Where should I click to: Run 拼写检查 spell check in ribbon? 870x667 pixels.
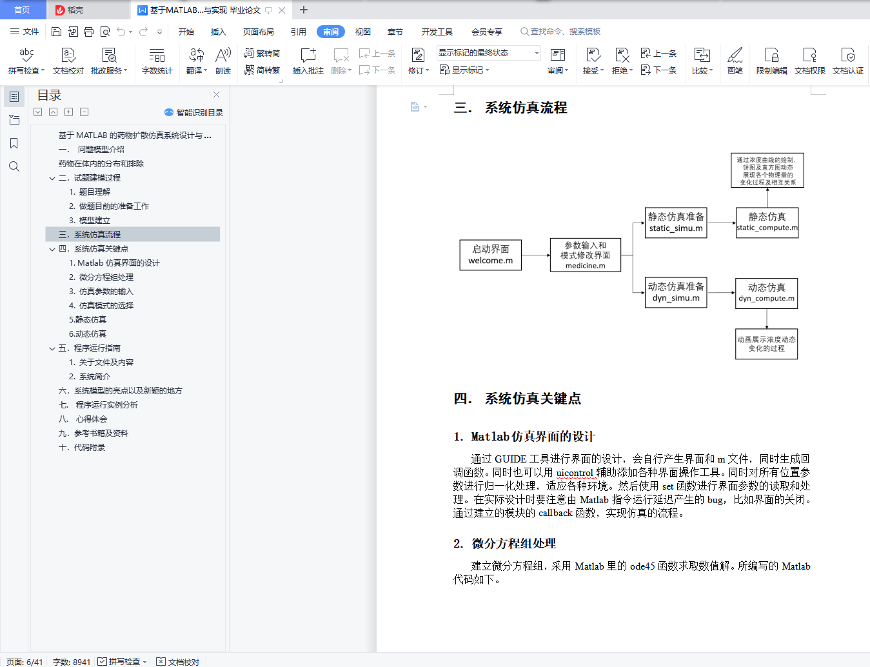click(26, 61)
